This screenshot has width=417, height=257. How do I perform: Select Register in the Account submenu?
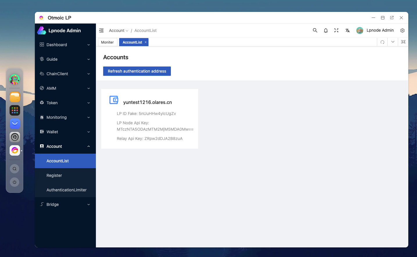tap(54, 175)
